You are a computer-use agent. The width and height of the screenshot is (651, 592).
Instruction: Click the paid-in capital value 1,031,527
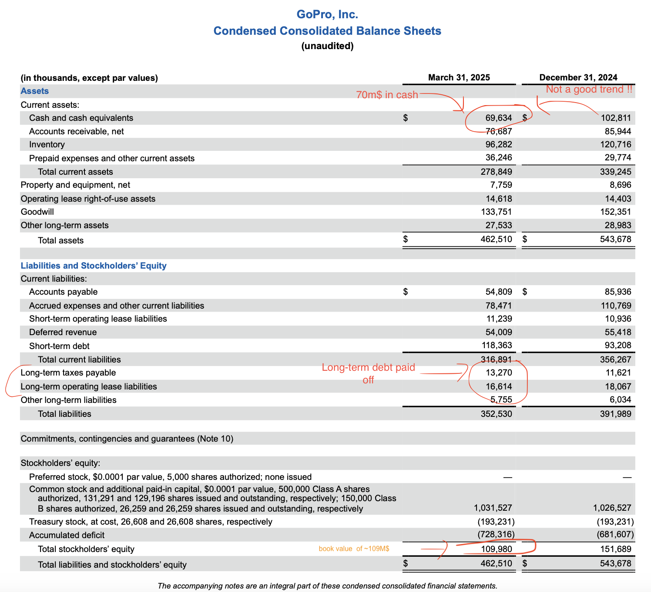point(493,508)
